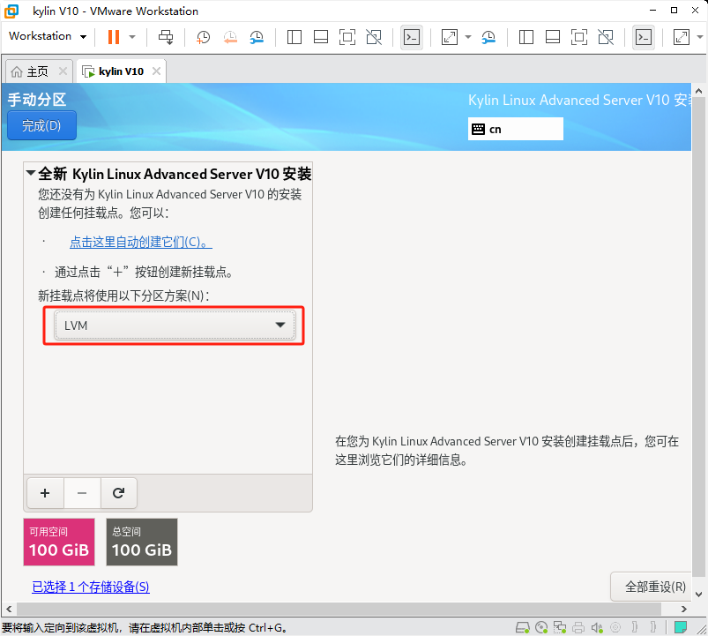Image resolution: width=708 pixels, height=636 pixels.
Task: Click the 手动分区 heading
Action: pos(37,100)
